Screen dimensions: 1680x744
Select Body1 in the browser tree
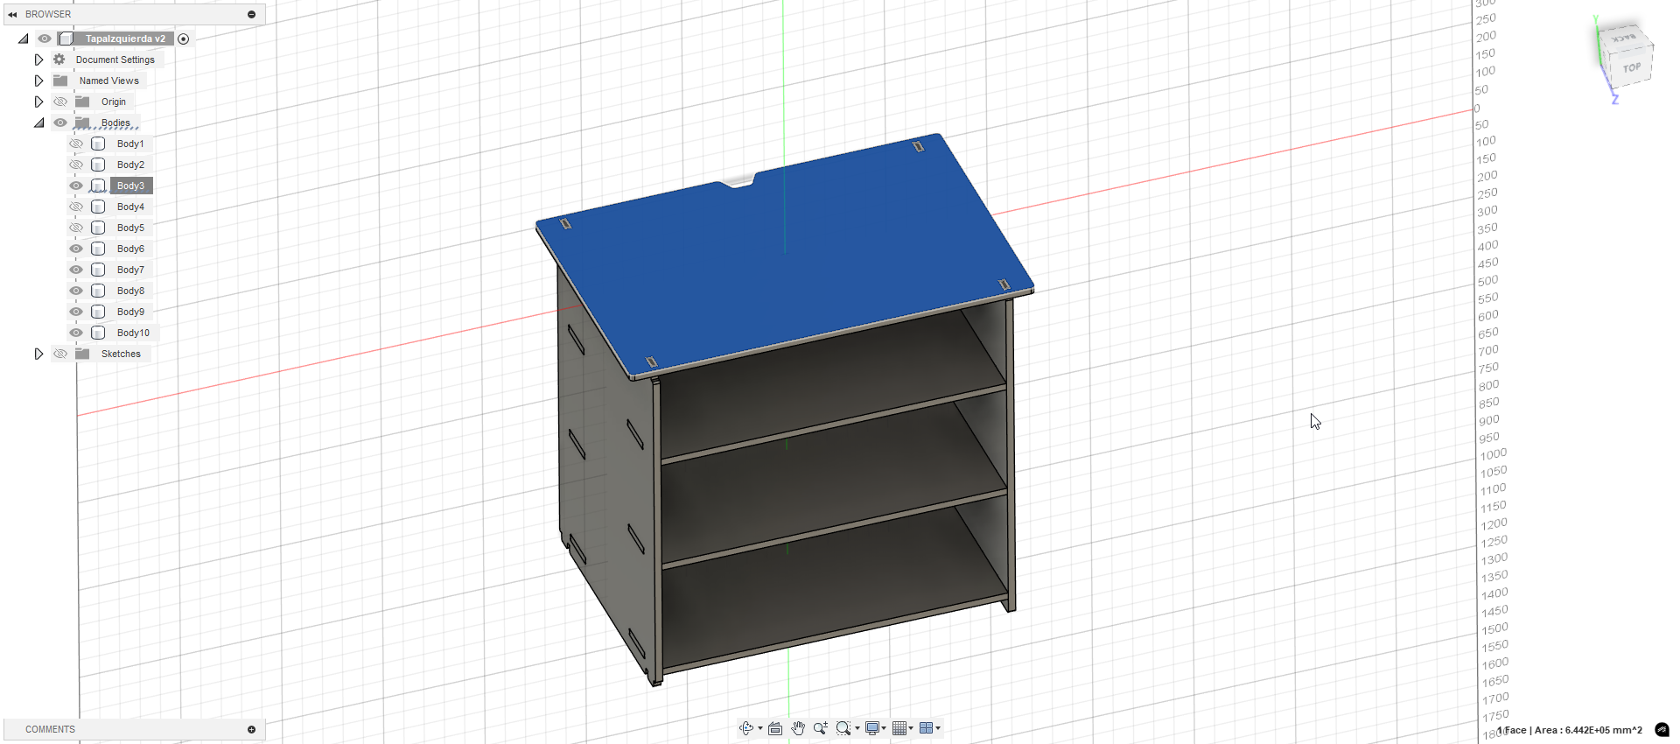pos(130,144)
